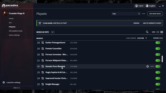Change language with the English globe icon

(147, 6)
